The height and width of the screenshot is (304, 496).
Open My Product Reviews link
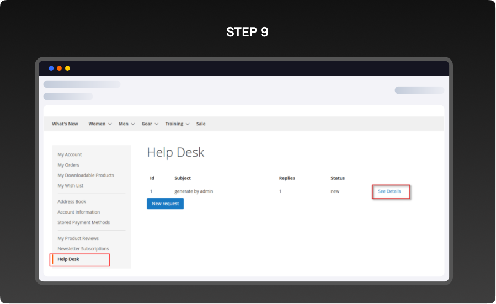tap(78, 239)
